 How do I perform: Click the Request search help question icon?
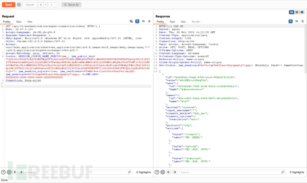(4, 172)
